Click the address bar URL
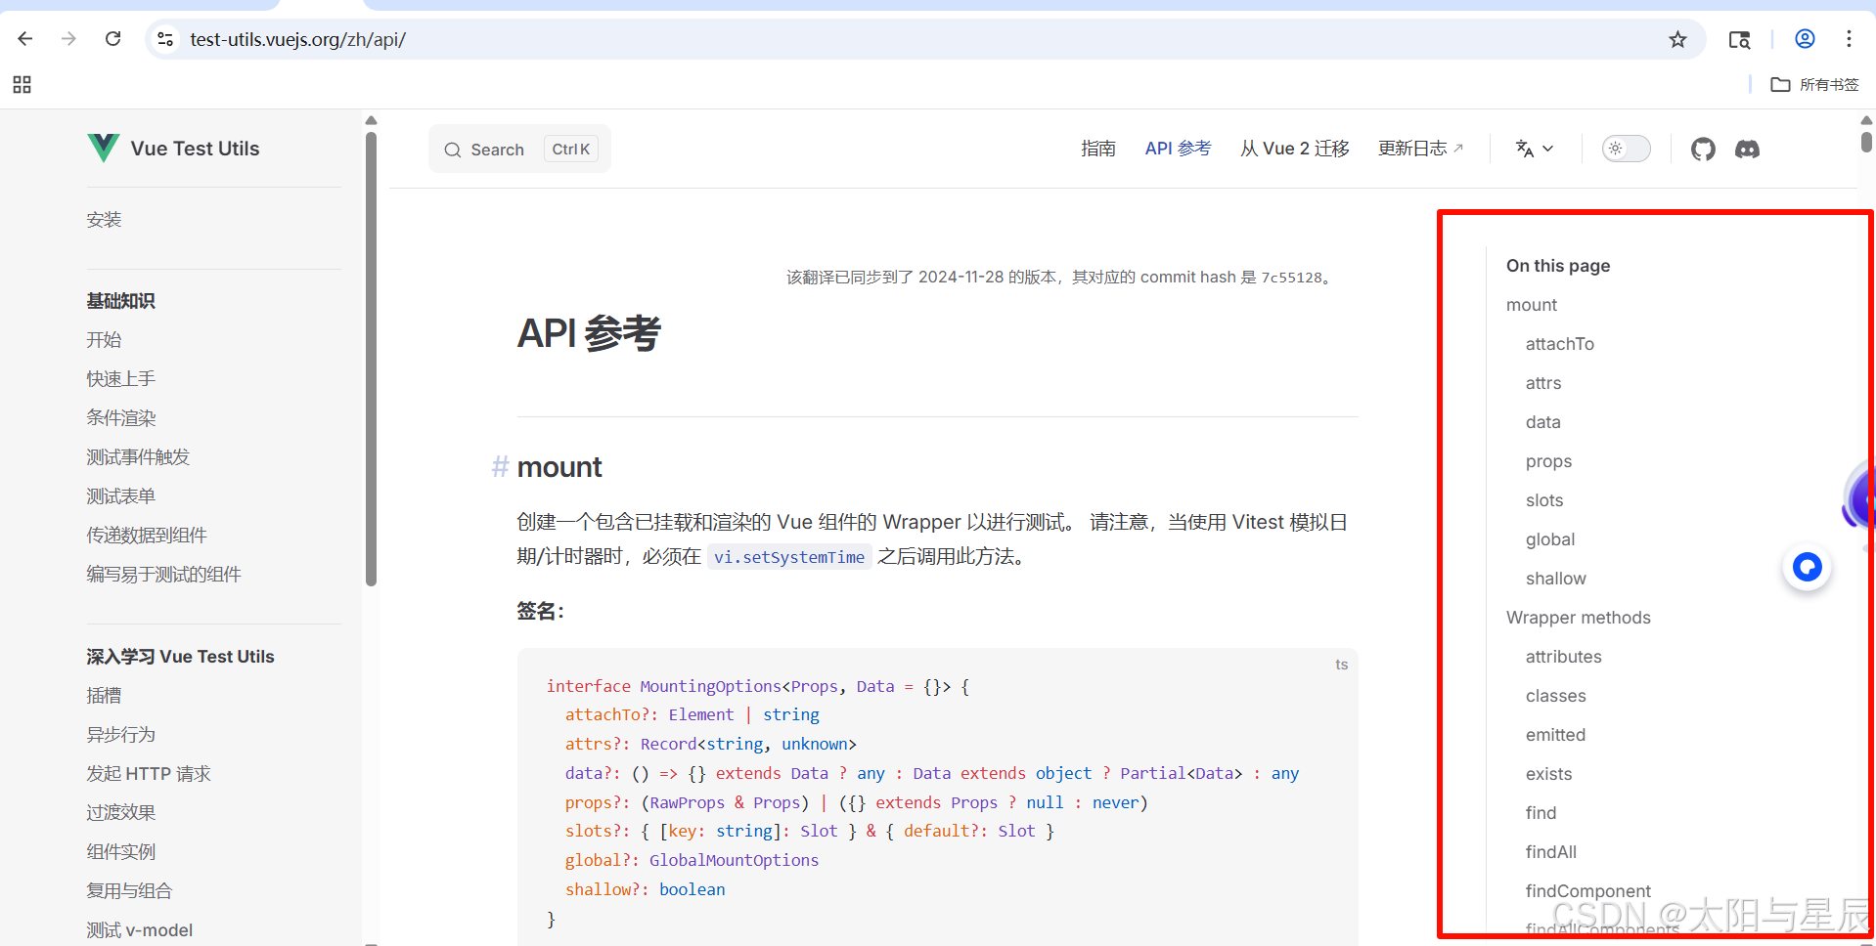1876x946 pixels. point(297,39)
